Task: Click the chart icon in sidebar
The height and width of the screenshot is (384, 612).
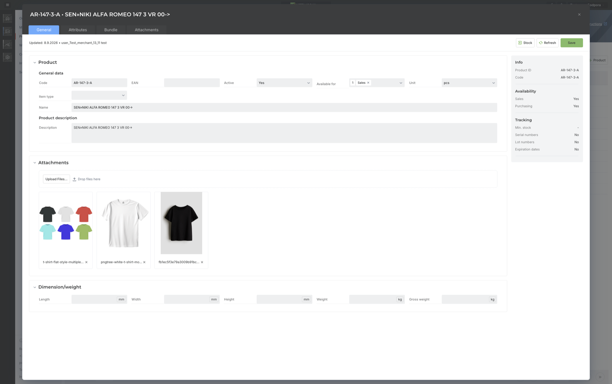Action: 7,44
